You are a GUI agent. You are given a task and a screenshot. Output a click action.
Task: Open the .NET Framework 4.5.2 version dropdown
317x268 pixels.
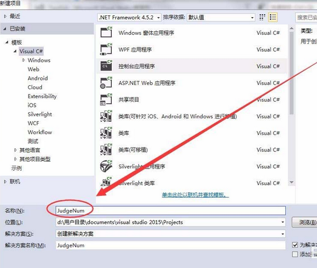point(129,18)
